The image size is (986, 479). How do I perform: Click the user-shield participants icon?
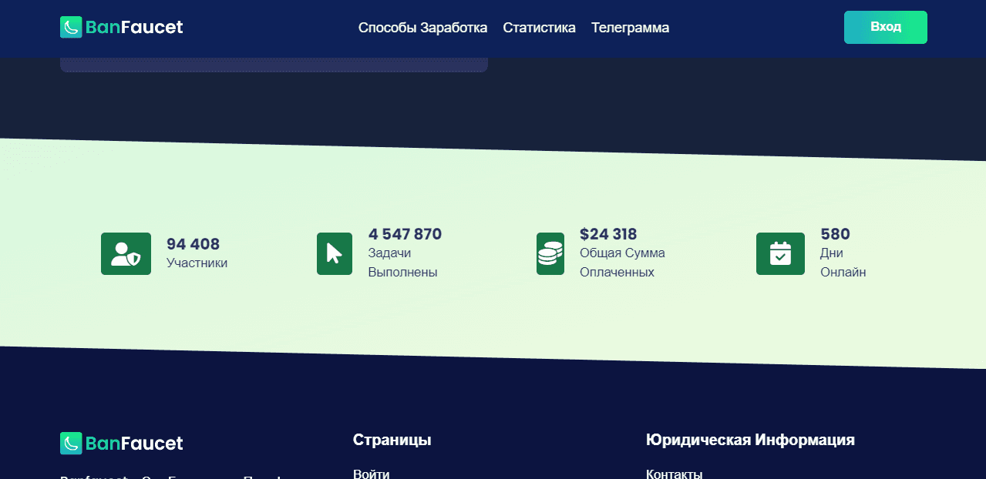click(x=126, y=253)
